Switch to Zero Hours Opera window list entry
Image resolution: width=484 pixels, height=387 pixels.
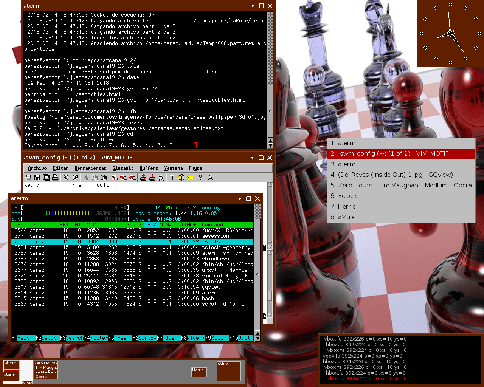[401, 186]
